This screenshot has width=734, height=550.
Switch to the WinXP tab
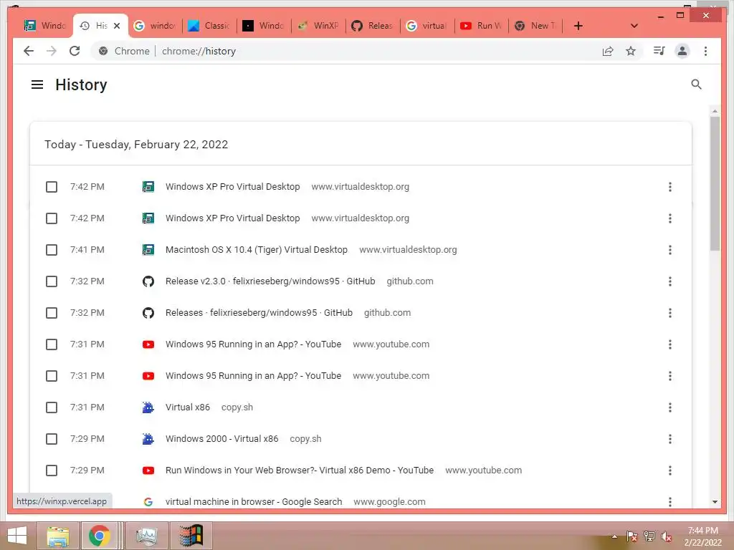coord(318,26)
